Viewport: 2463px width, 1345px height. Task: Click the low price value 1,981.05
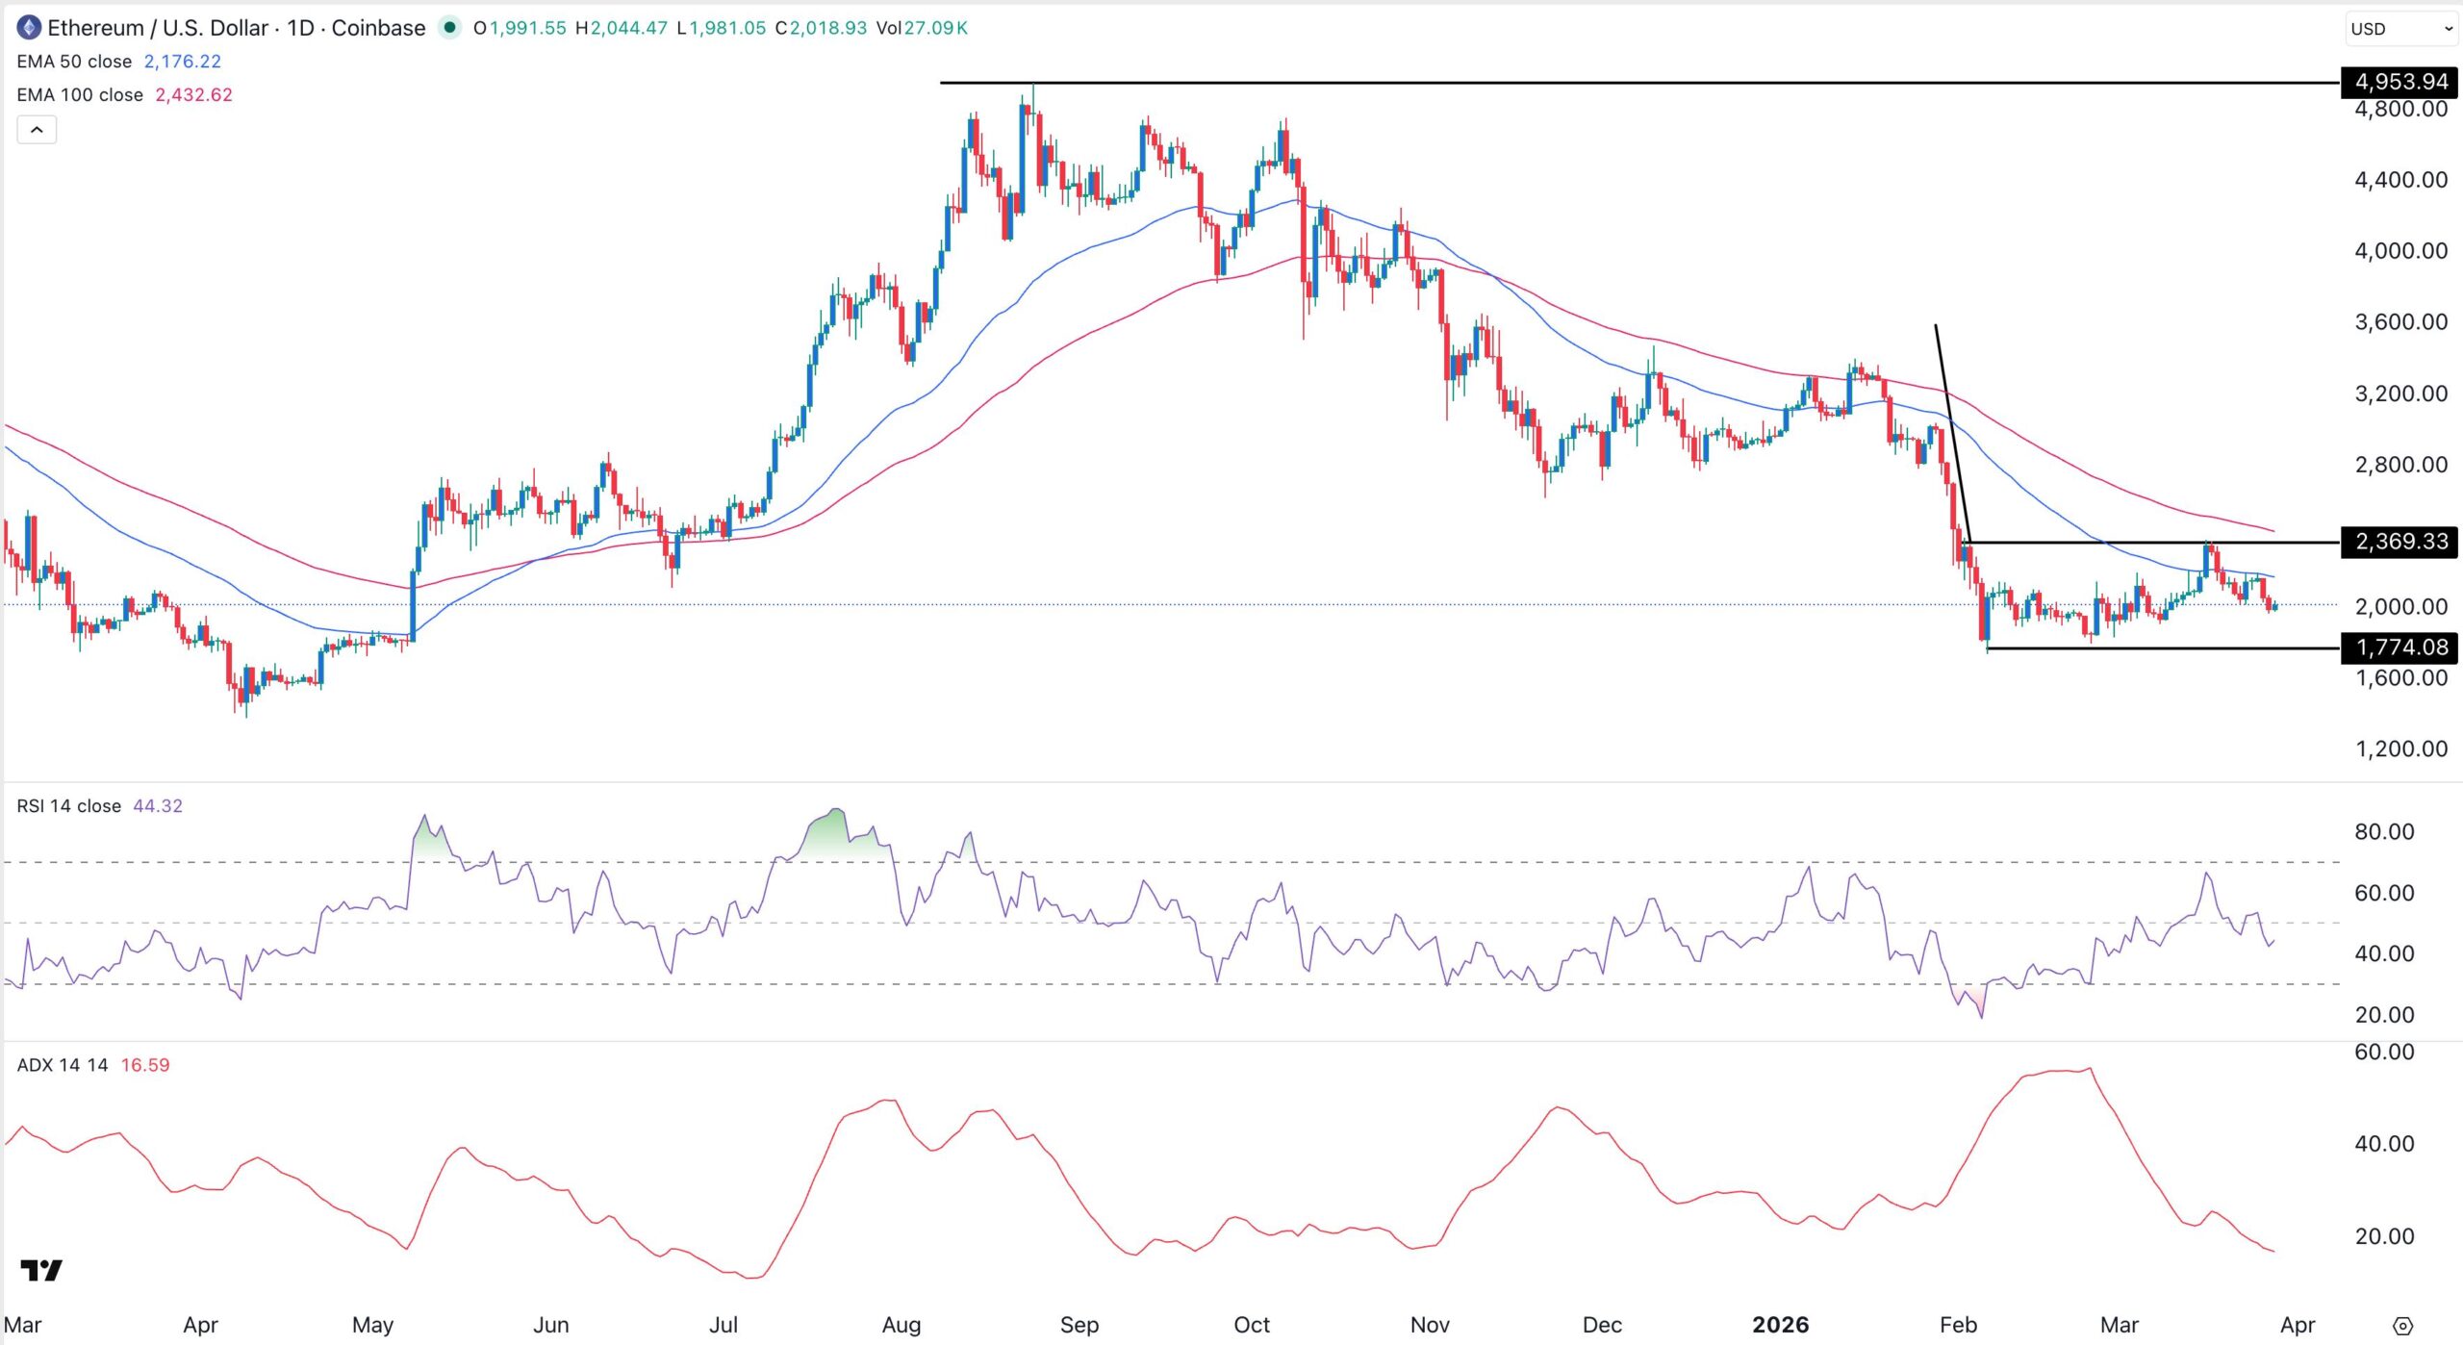pyautogui.click(x=727, y=28)
